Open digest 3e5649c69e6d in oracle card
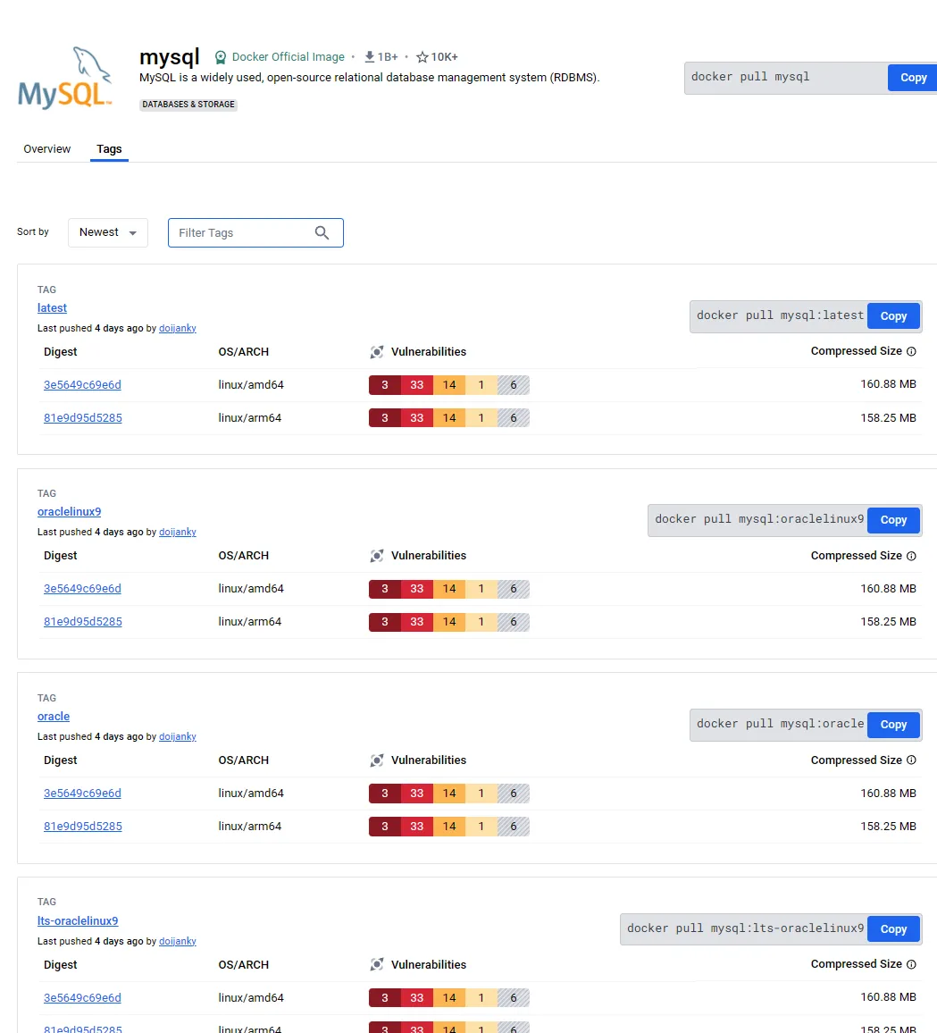 point(82,794)
